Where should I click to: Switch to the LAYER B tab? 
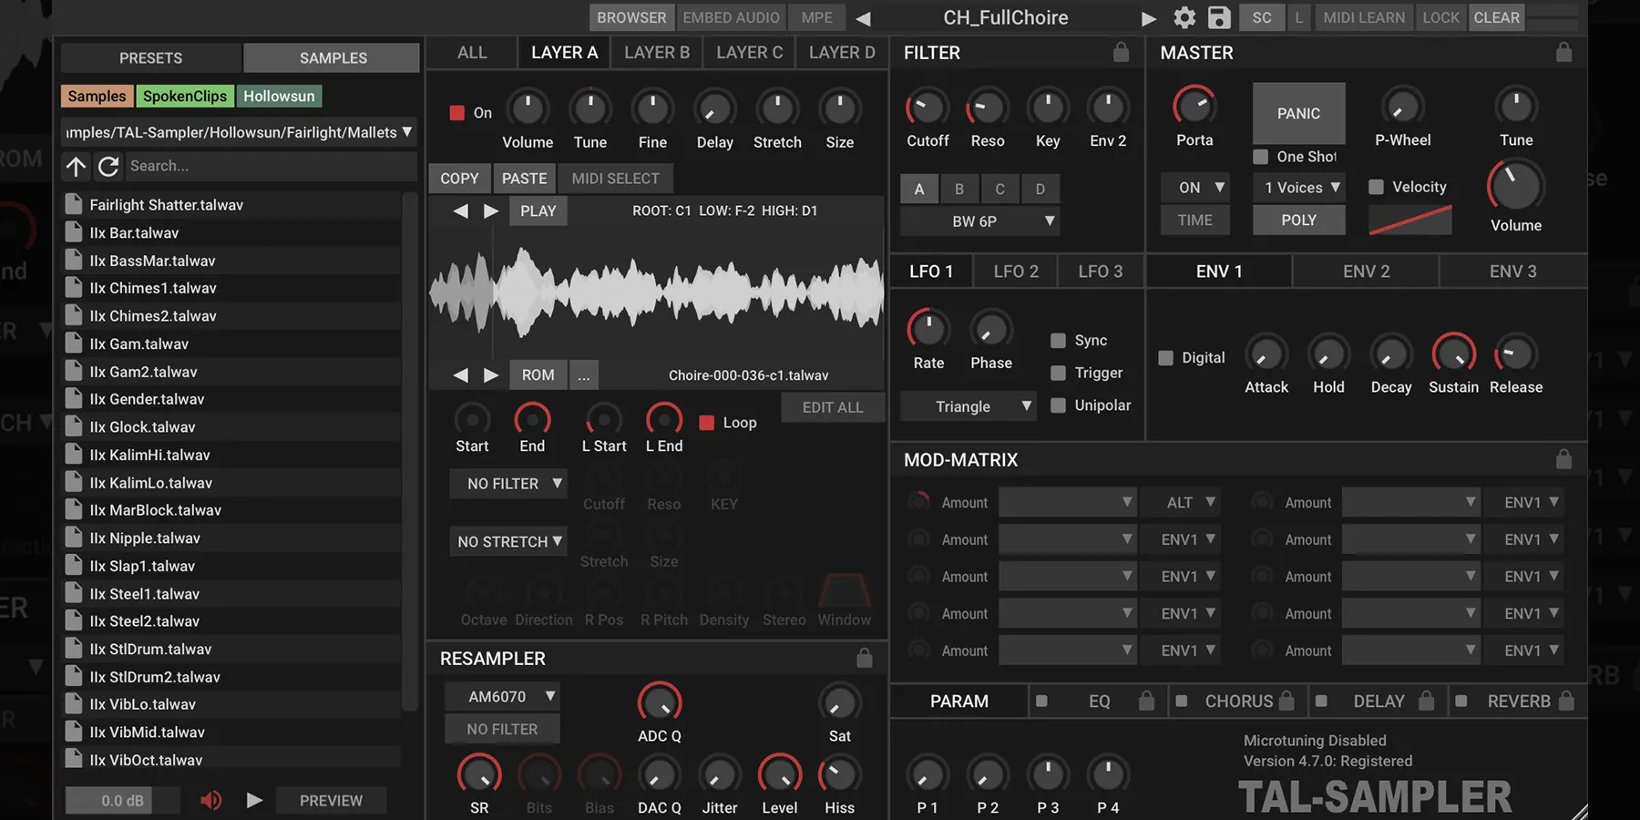click(656, 53)
